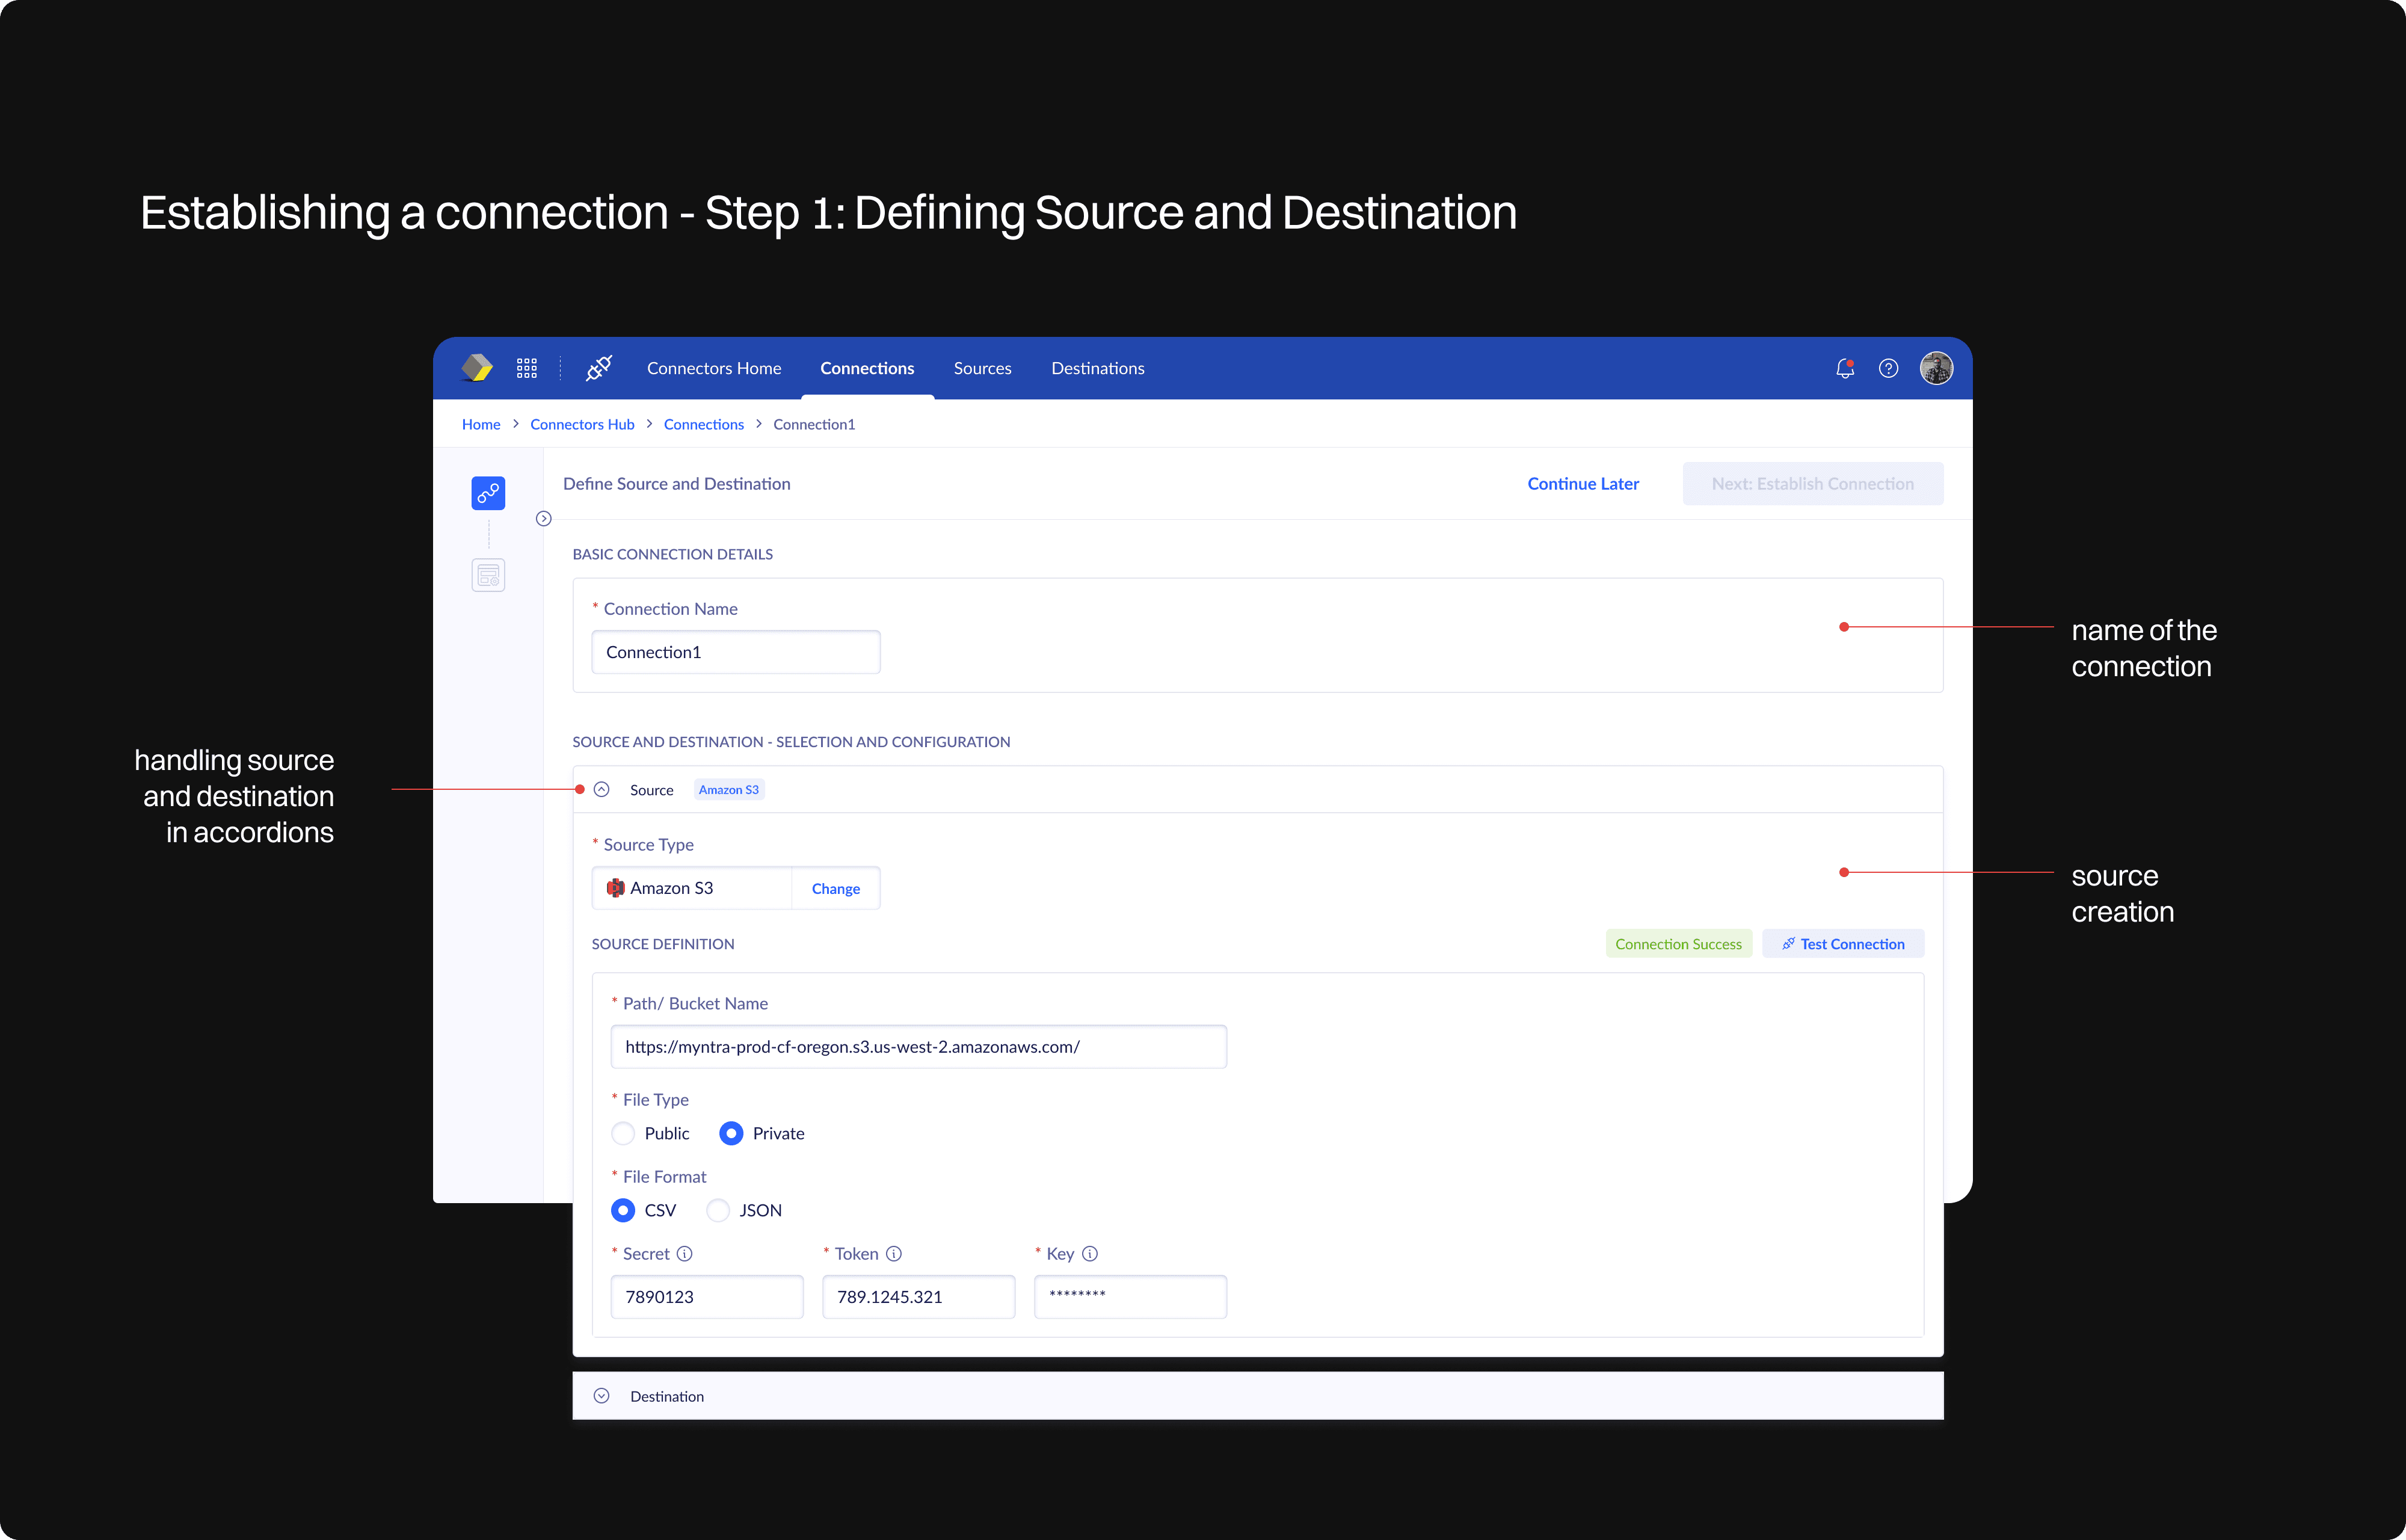Select the Private file type radio
The image size is (2406, 1540).
(x=731, y=1133)
